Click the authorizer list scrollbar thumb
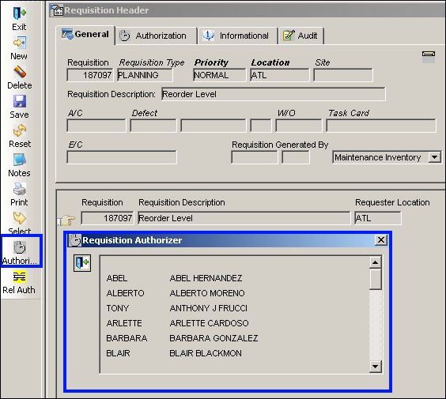Viewport: 446px width, 399px height. click(376, 279)
